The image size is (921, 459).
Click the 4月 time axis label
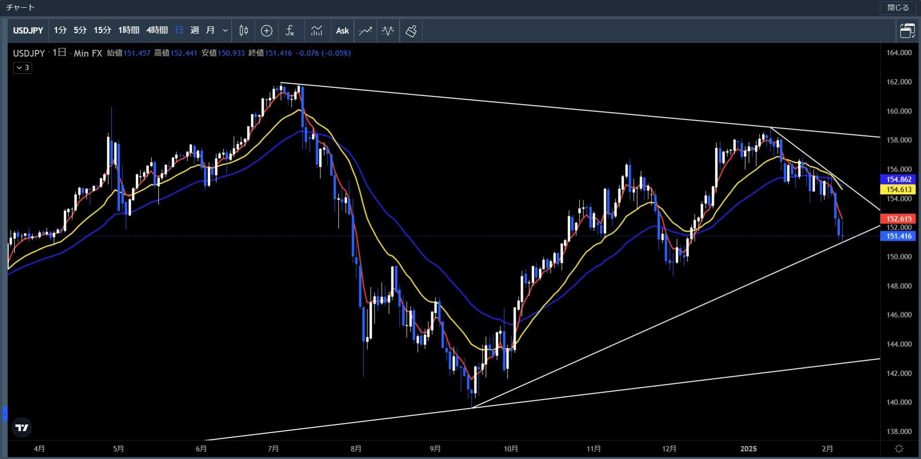coord(39,448)
